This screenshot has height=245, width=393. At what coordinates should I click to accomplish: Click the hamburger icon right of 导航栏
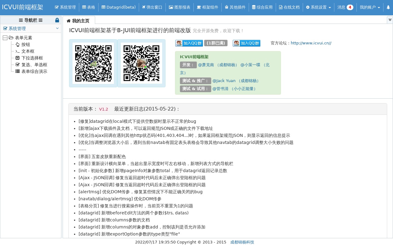[x=41, y=20]
